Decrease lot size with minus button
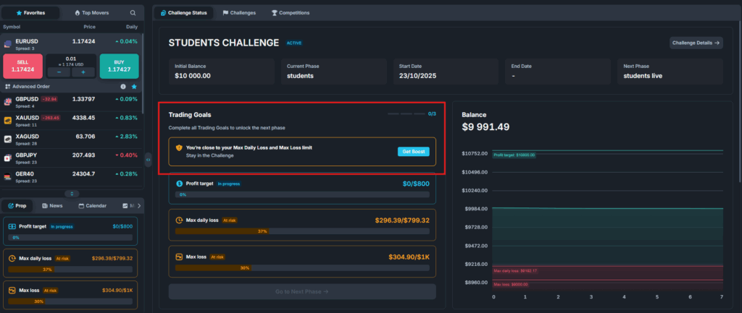This screenshot has width=742, height=313. click(59, 72)
